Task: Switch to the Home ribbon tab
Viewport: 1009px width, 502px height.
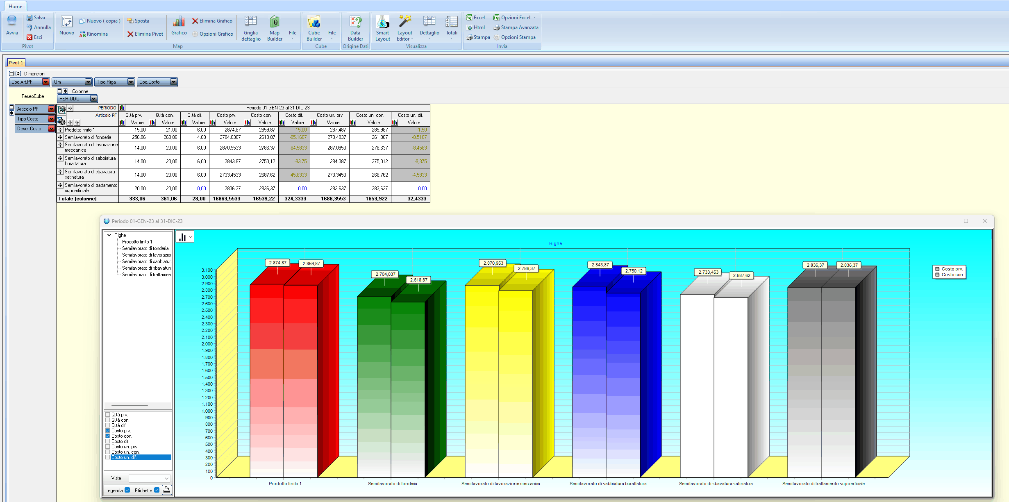Action: tap(15, 6)
